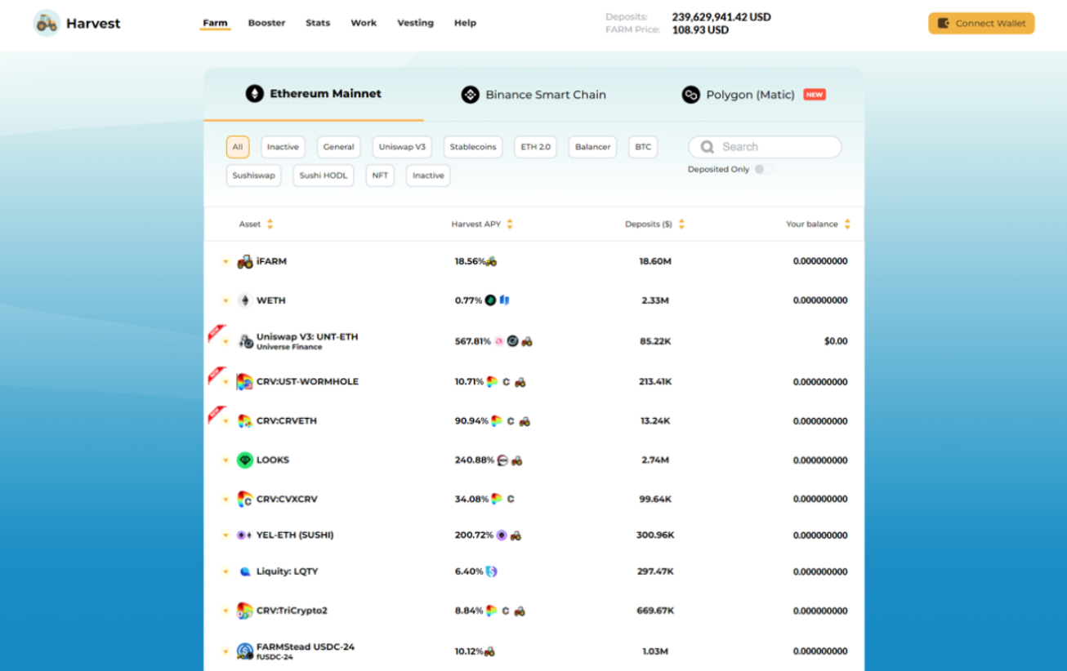Click the FARMStead USDC-24 asset icon

pos(245,651)
